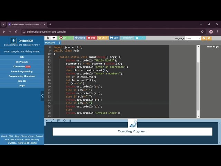Screen dimensions: 221x166
Task: Fold the class at line 10 arrow
Action: pyautogui.click(x=52, y=54)
